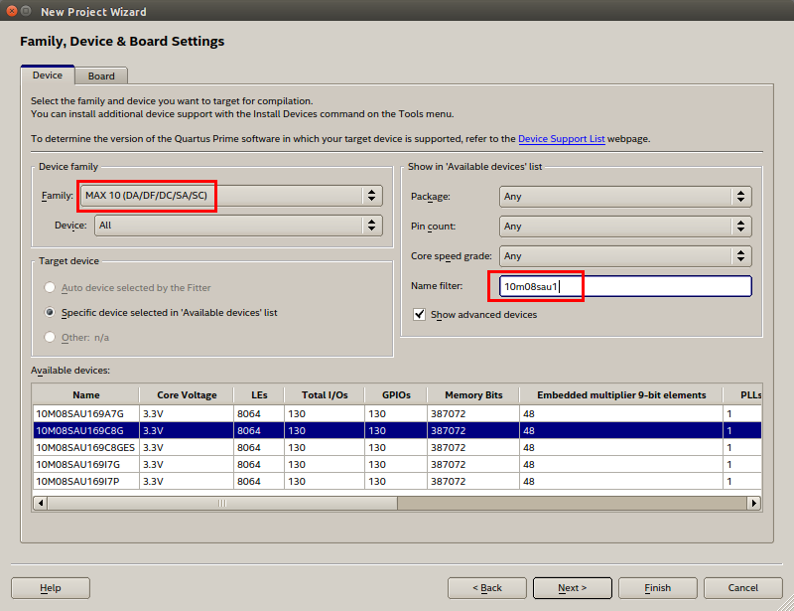Select device 10M08SAU169A7G in the list
This screenshot has width=794, height=611.
point(80,413)
